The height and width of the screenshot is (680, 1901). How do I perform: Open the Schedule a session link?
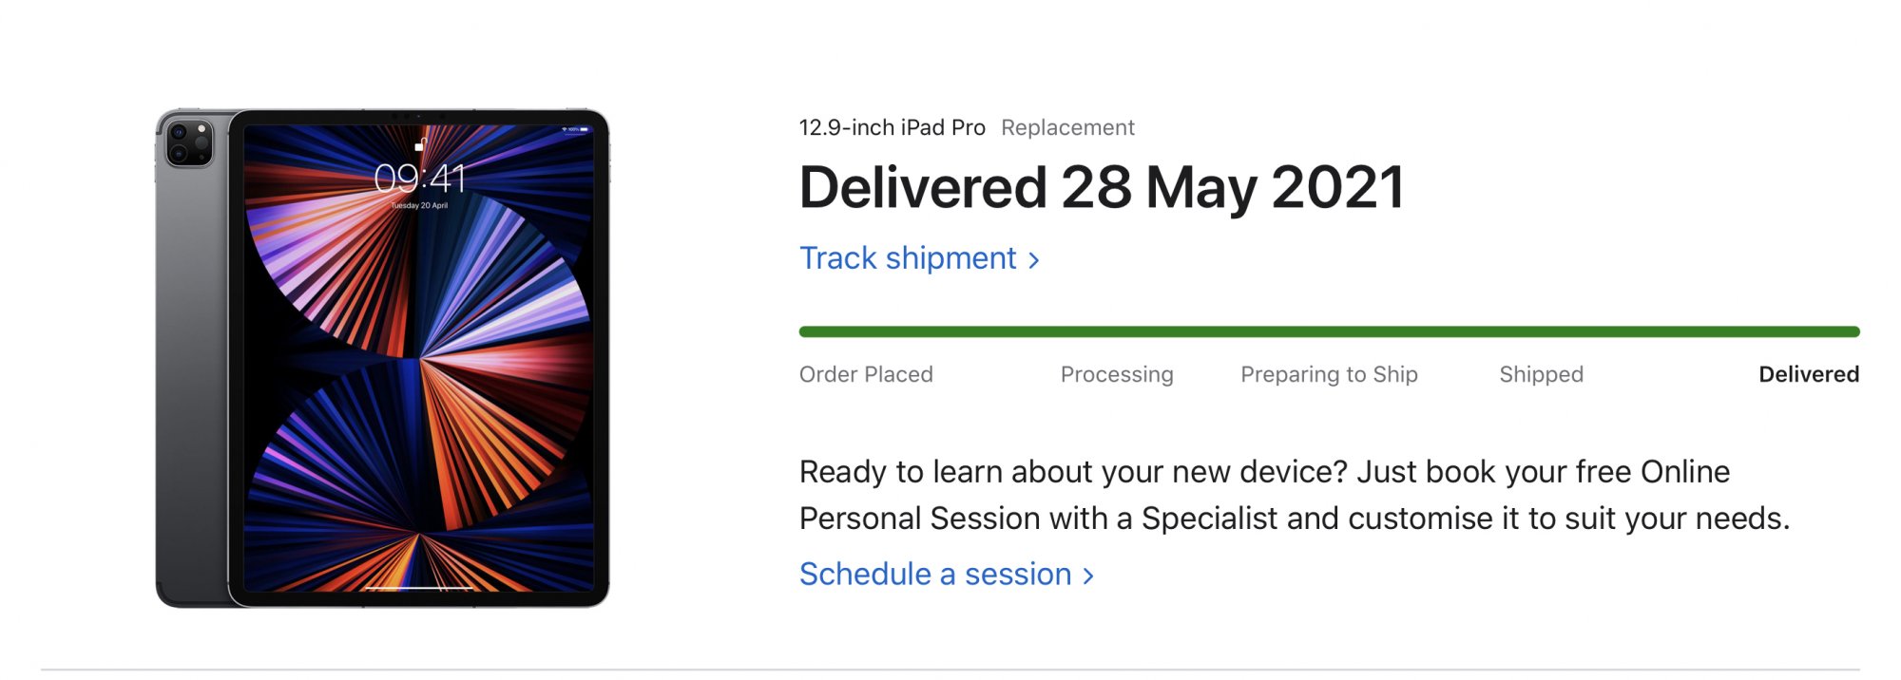935,575
